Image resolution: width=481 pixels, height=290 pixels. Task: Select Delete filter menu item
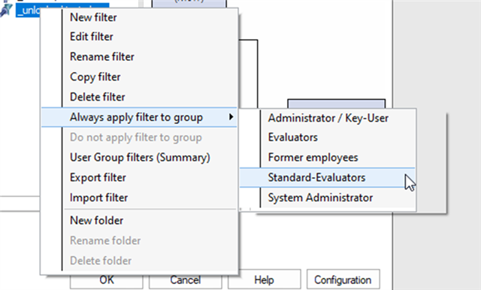97,97
